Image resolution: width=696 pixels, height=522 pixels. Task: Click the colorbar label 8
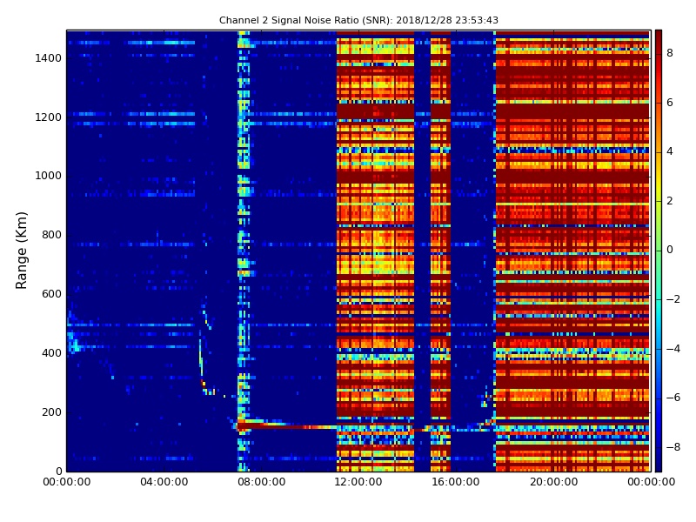pyautogui.click(x=670, y=53)
